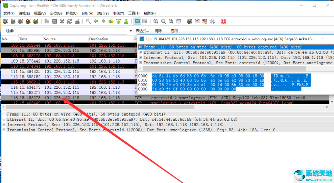Expand Frame 111 in bottom details pane
Image resolution: width=334 pixels, height=183 pixels.
click(4, 114)
